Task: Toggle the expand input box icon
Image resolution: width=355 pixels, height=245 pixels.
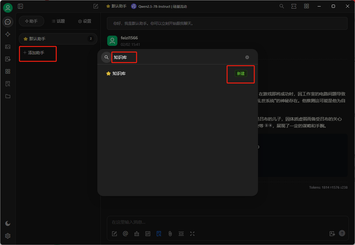Action: point(192,234)
